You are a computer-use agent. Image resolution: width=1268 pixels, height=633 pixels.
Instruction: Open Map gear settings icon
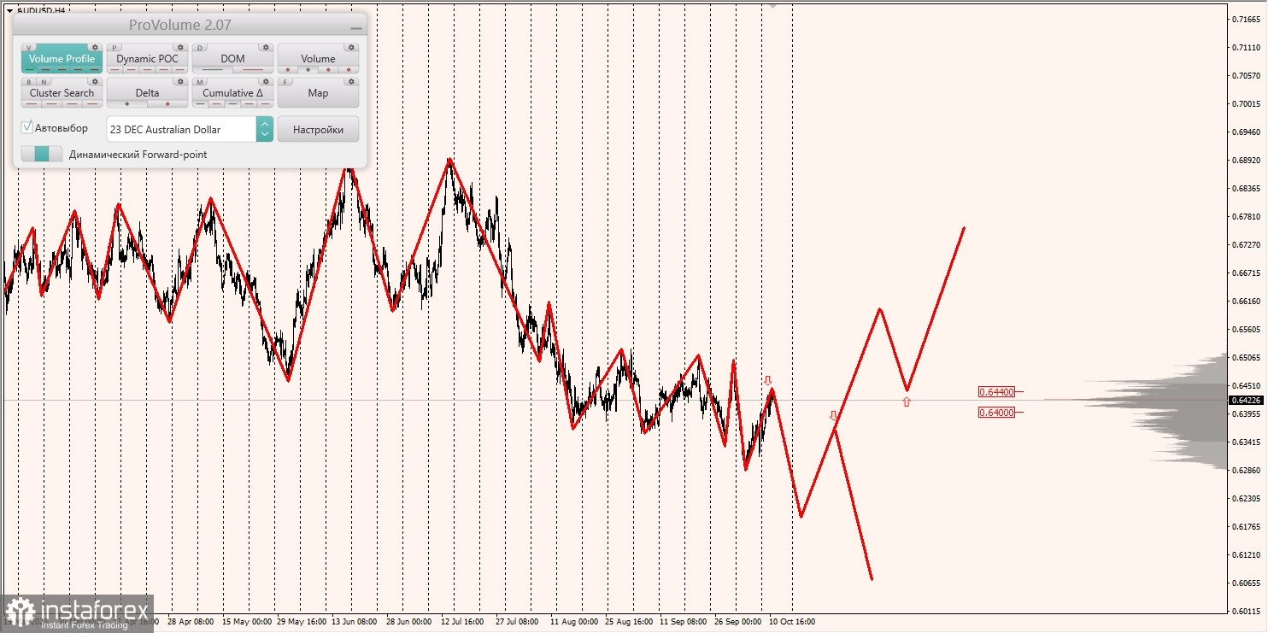[351, 81]
